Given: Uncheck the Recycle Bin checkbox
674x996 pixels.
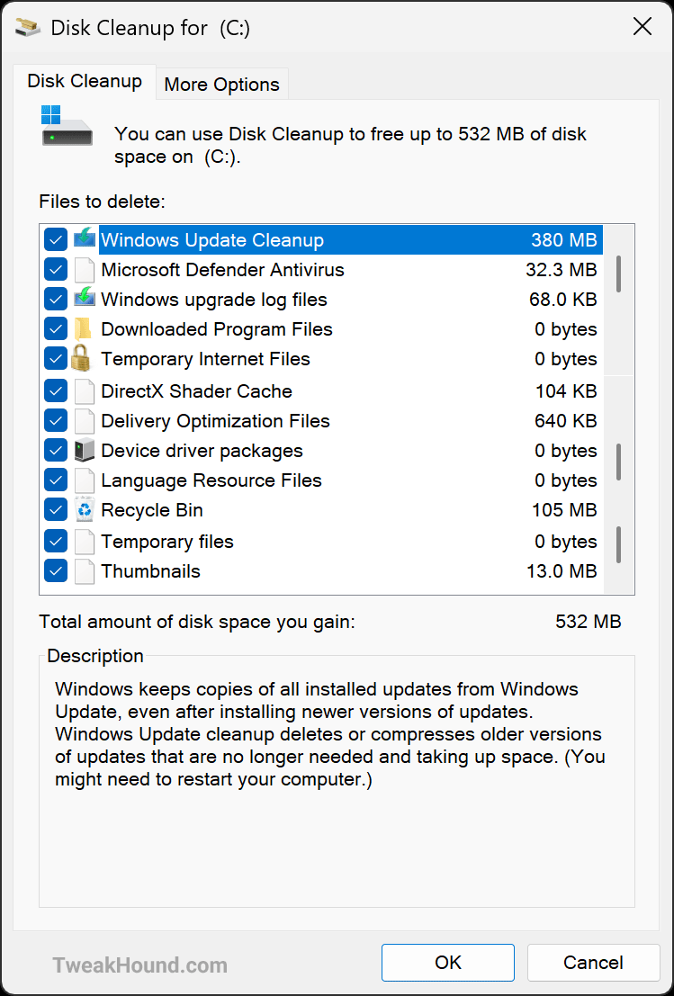Looking at the screenshot, I should coord(56,510).
